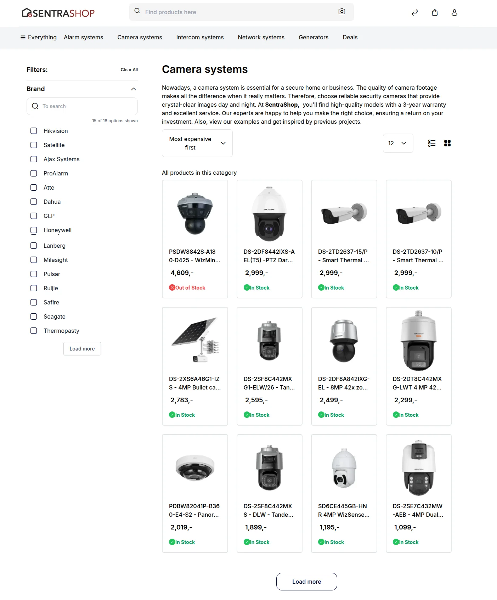The width and height of the screenshot is (497, 600).
Task: Click the hamburger Everything menu icon
Action: coord(23,38)
